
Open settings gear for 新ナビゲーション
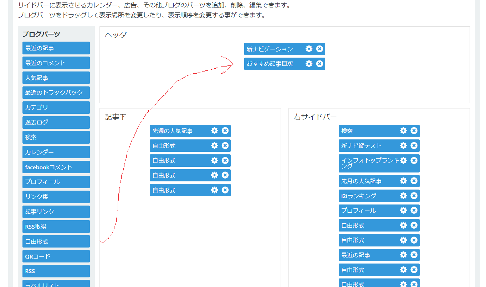coord(309,49)
